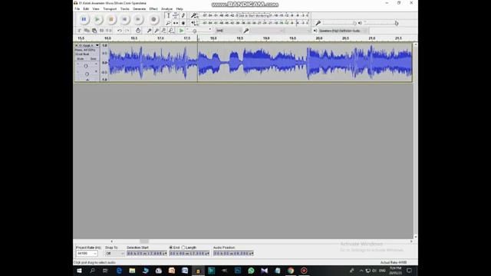Click the Audio Position time field

coord(233,253)
